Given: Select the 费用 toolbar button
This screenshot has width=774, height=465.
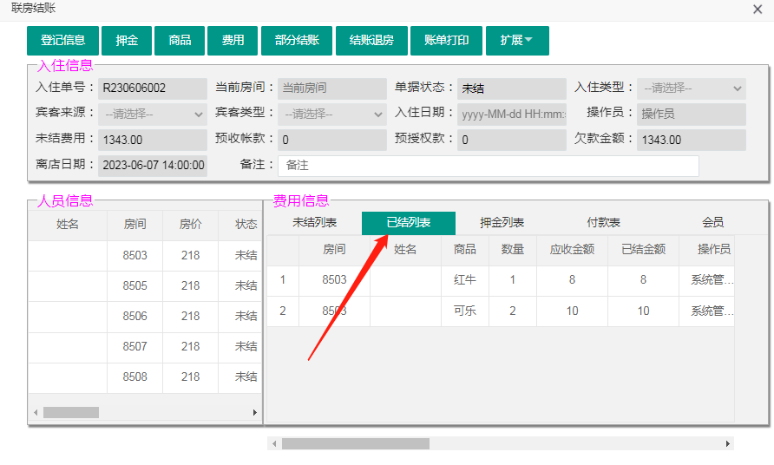Looking at the screenshot, I should [x=233, y=41].
